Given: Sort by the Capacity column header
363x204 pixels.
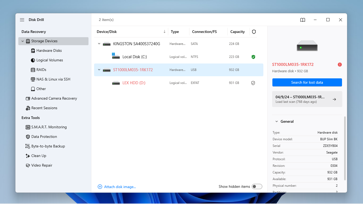Looking at the screenshot, I should (238, 32).
